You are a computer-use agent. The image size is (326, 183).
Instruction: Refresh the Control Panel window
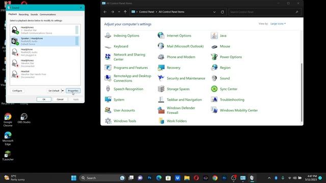tap(222, 12)
